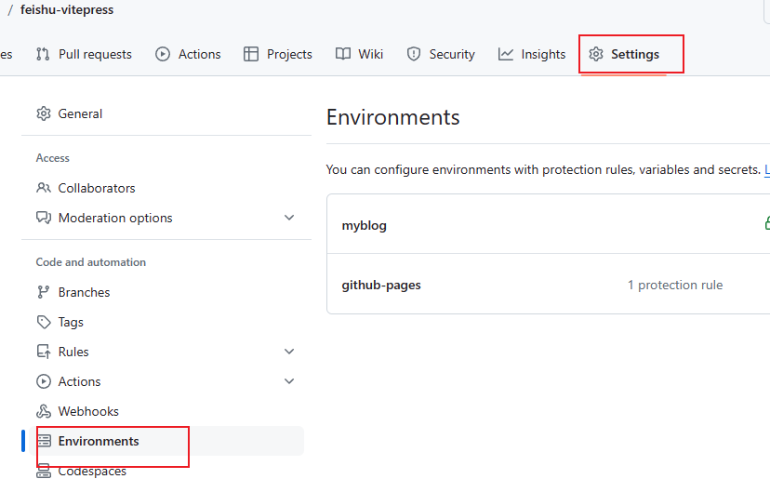The height and width of the screenshot is (479, 770).
Task: Open the Security tab
Action: pos(441,54)
